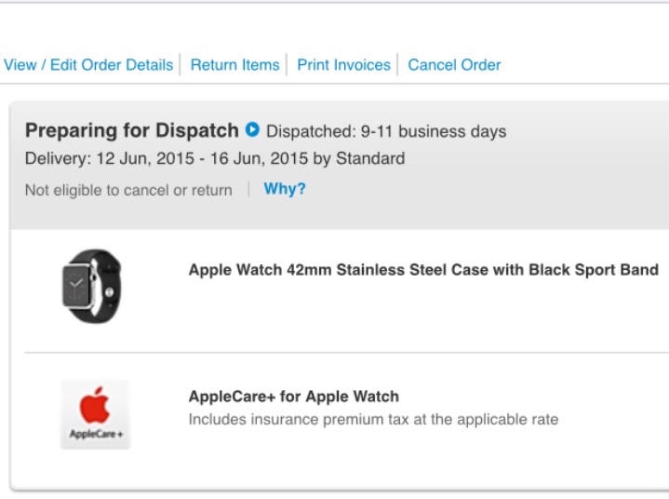
Task: Click AppleCare+ red apple logo image
Action: tap(95, 406)
